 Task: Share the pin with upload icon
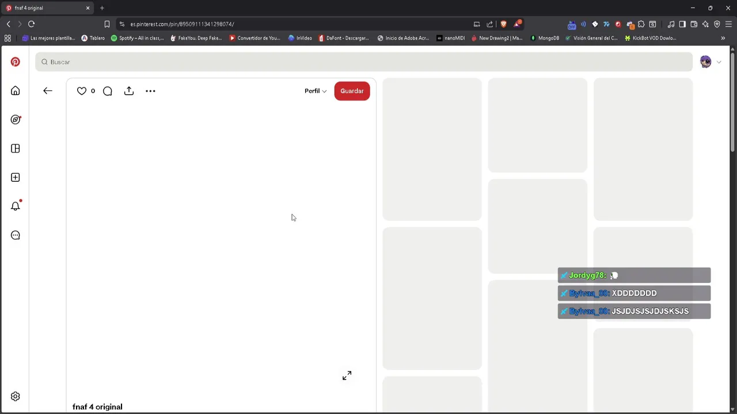click(x=129, y=91)
